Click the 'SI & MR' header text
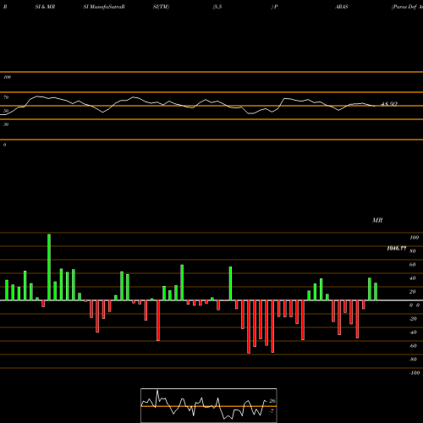423x423 pixels. [45, 7]
